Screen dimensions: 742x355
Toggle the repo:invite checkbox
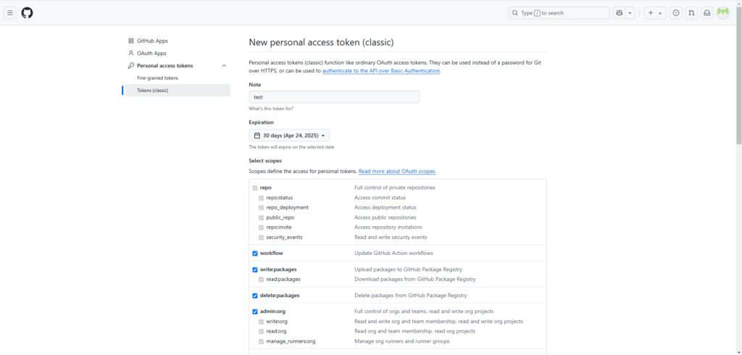(x=261, y=227)
